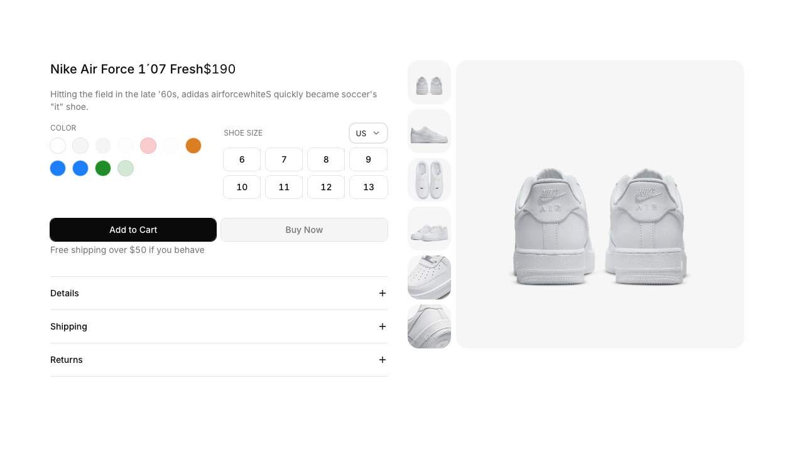804x452 pixels.
Task: Select size 11
Action: [x=284, y=187]
